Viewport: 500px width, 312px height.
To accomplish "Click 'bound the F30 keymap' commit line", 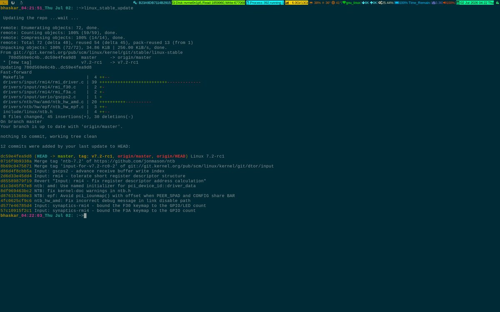I will [103, 206].
